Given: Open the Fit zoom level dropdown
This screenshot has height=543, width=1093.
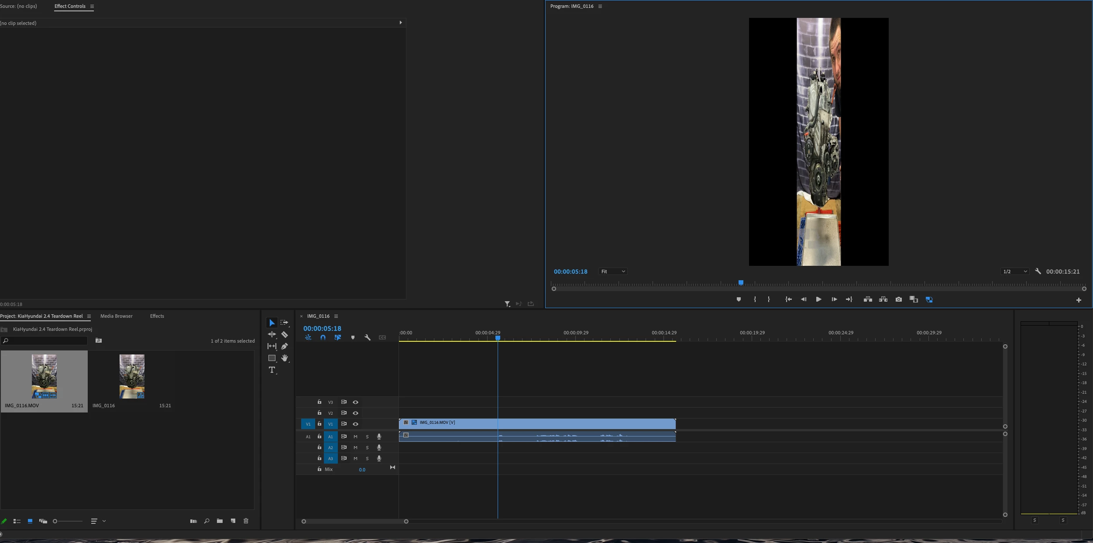Looking at the screenshot, I should [x=613, y=271].
